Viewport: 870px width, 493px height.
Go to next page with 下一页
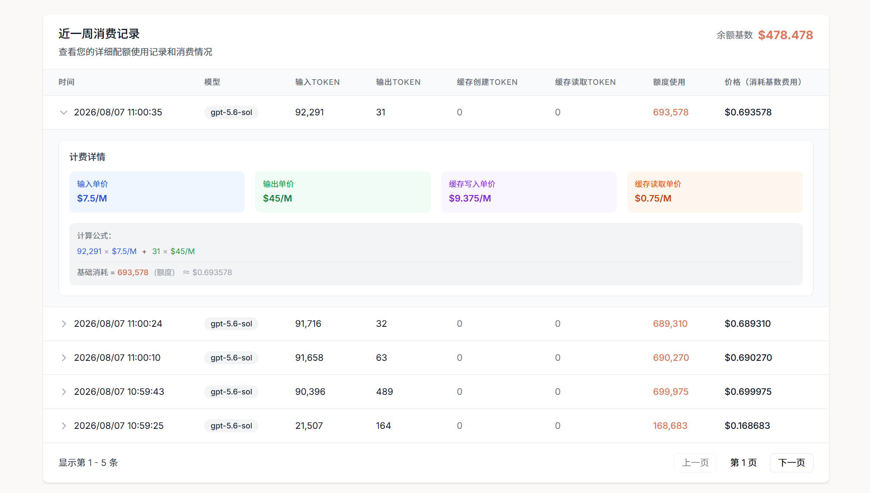click(x=792, y=463)
